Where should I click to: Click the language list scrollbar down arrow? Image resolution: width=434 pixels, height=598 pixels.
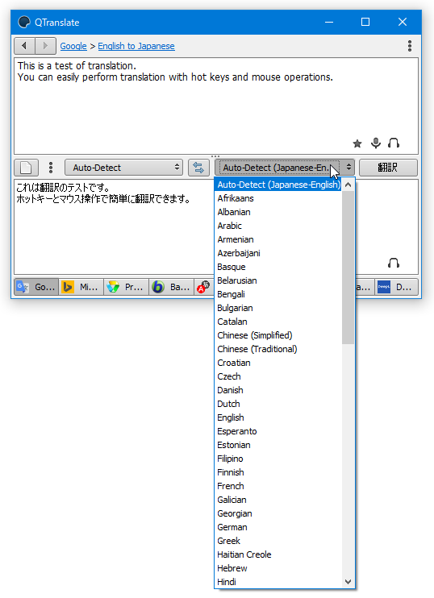coord(348,582)
